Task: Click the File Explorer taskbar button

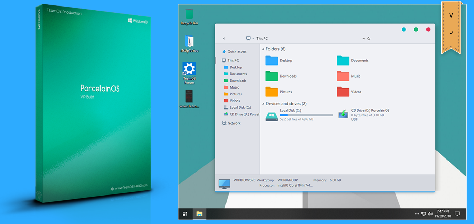Action: [199, 214]
